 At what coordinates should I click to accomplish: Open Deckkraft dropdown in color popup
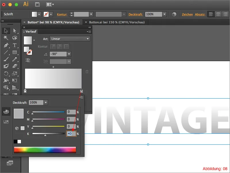[x=46, y=102]
